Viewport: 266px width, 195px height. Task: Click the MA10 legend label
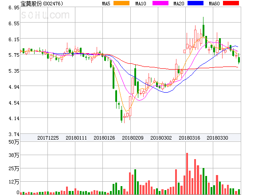(141, 4)
